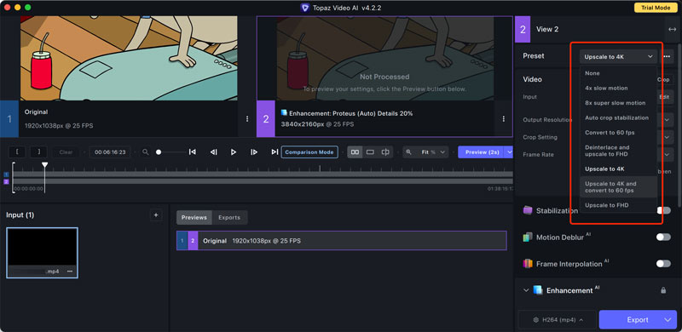The height and width of the screenshot is (332, 682).
Task: Select the None preset
Action: tap(618, 73)
